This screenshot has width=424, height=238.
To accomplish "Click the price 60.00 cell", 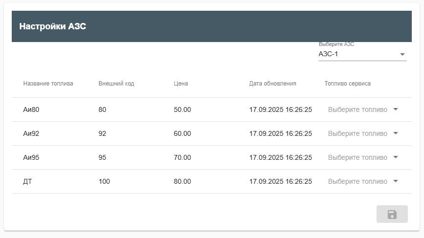I will coord(182,133).
